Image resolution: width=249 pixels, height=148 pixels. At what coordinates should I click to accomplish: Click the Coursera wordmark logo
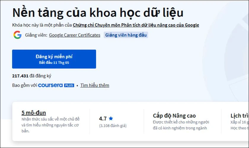click(50, 85)
